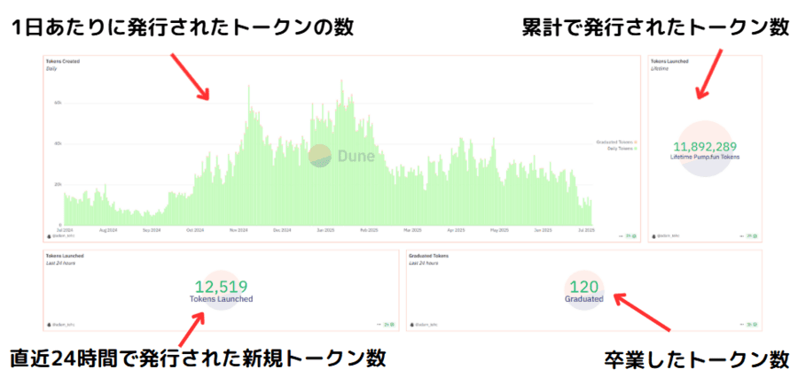Click the 60k y-axis label
This screenshot has width=798, height=377.
pos(58,103)
